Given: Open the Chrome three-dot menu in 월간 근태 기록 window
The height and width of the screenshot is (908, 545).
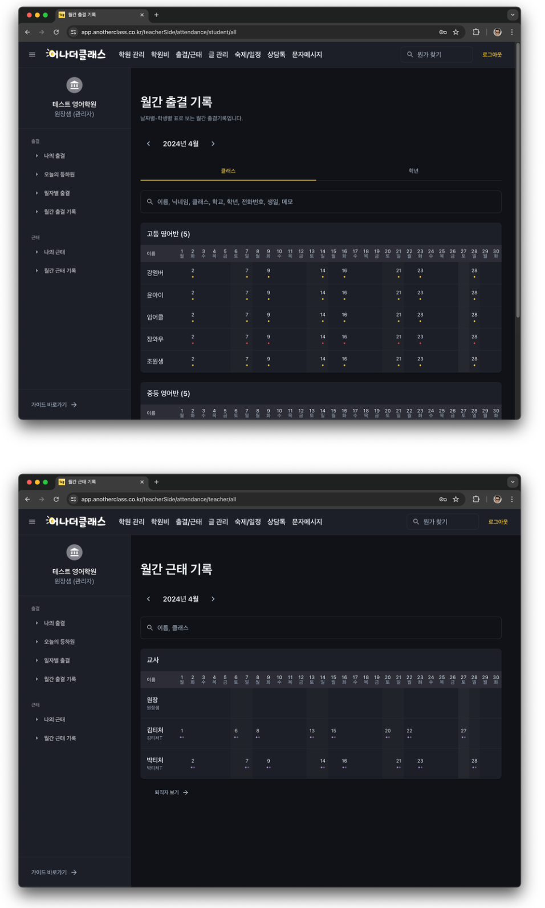Looking at the screenshot, I should pyautogui.click(x=511, y=500).
